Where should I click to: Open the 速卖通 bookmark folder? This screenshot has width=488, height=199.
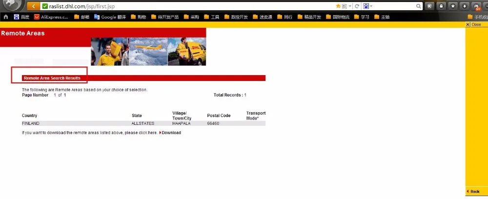(263, 17)
